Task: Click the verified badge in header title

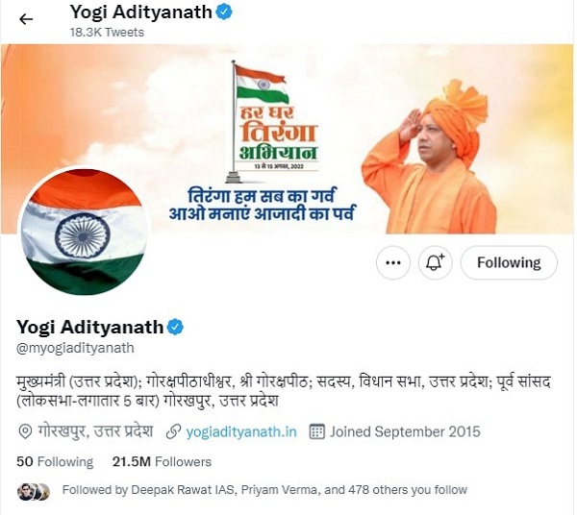Action: click(x=224, y=12)
